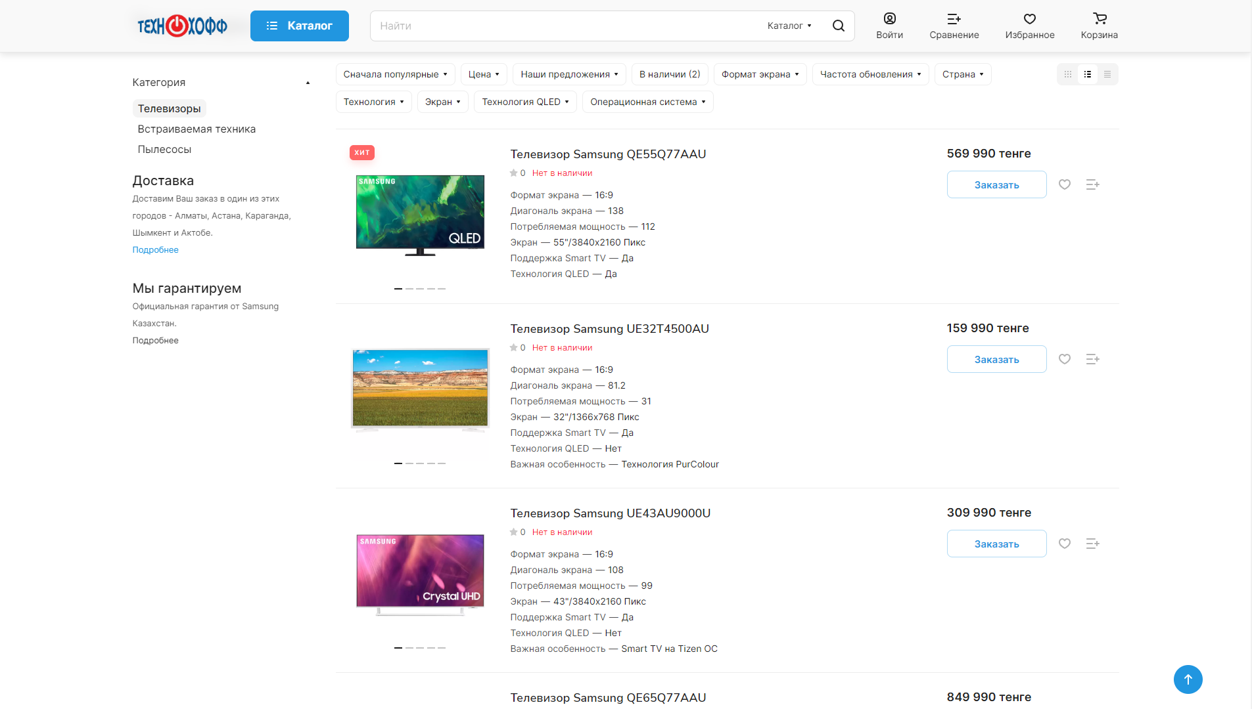Click Подробнее link under Мы гарантируем
The image size is (1252, 709).
point(155,340)
